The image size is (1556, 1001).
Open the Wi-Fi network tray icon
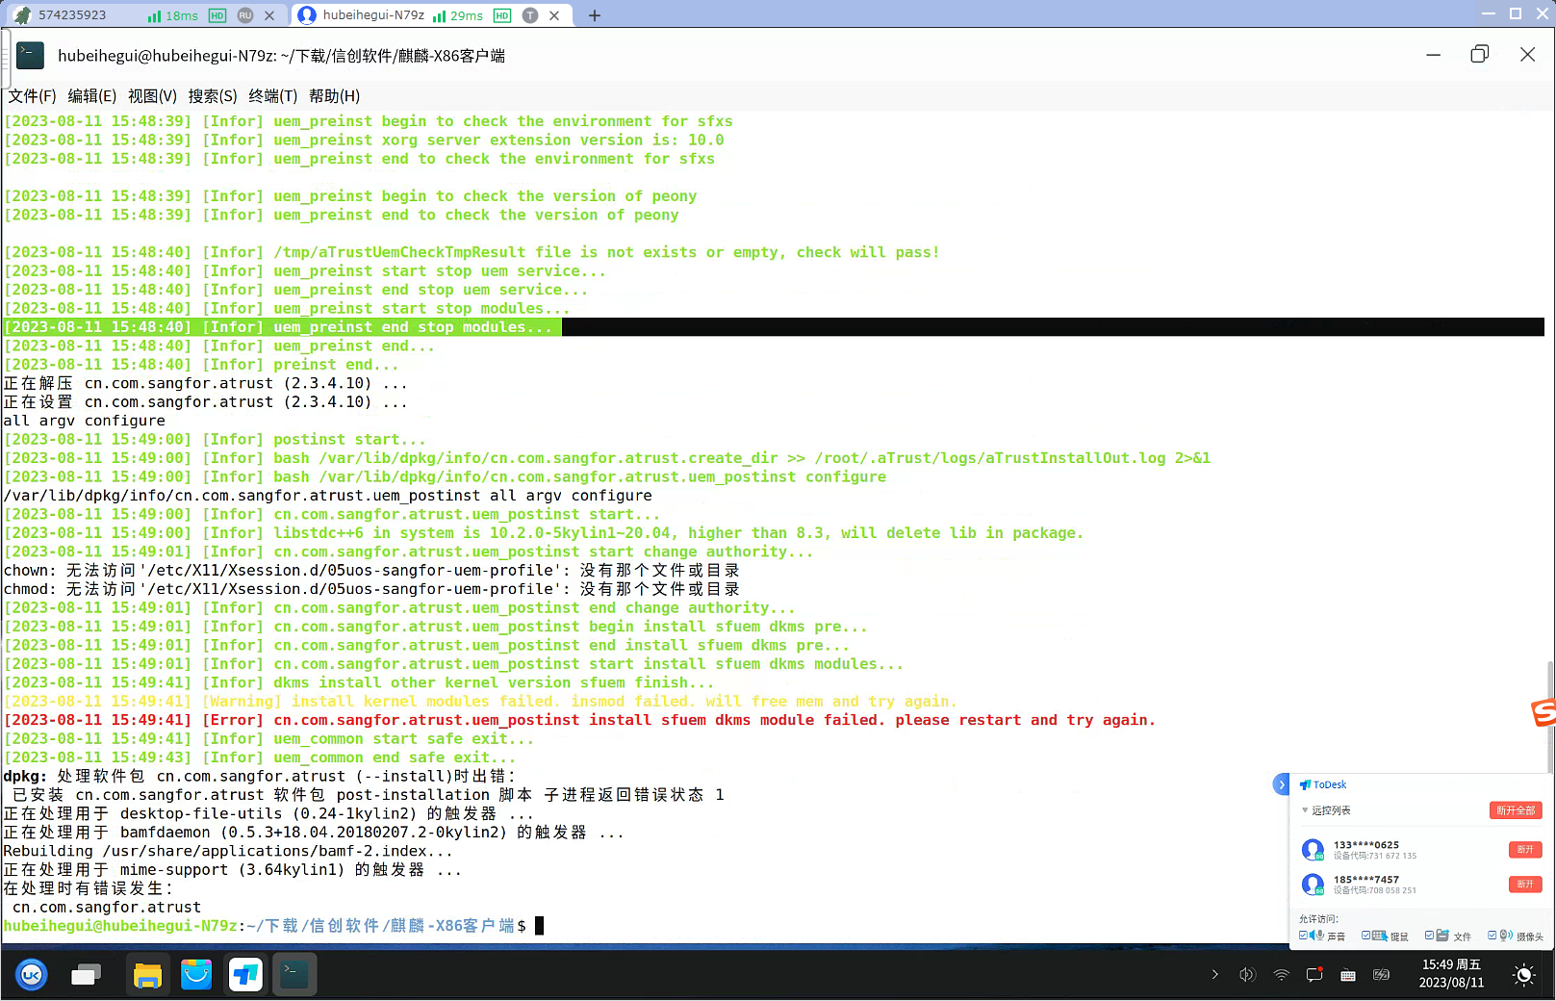tap(1281, 975)
